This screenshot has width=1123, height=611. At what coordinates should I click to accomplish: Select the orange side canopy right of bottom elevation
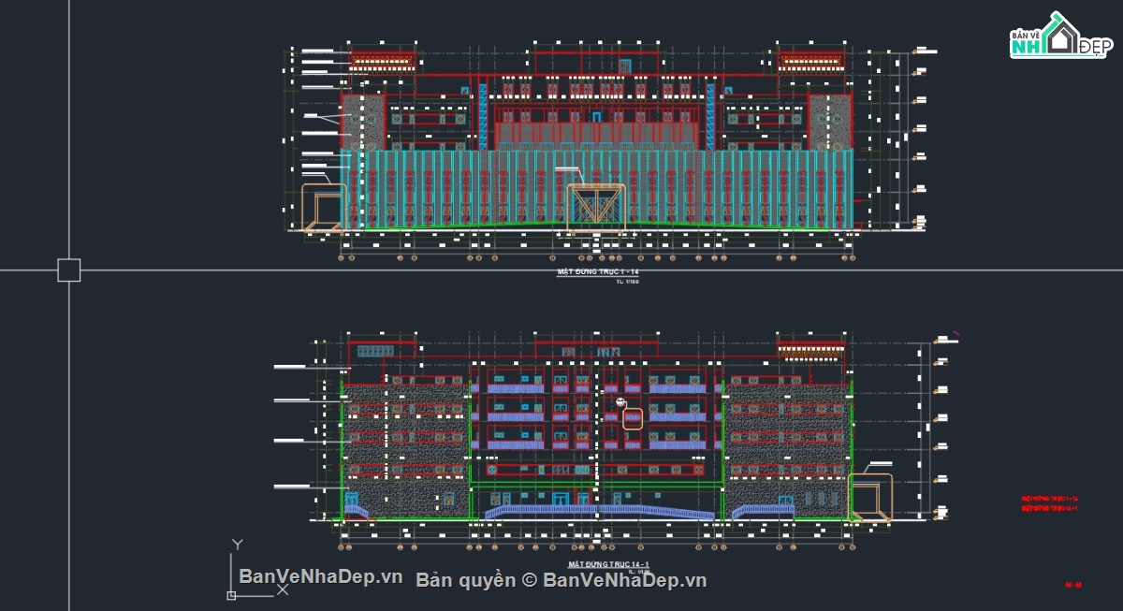pyautogui.click(x=870, y=498)
